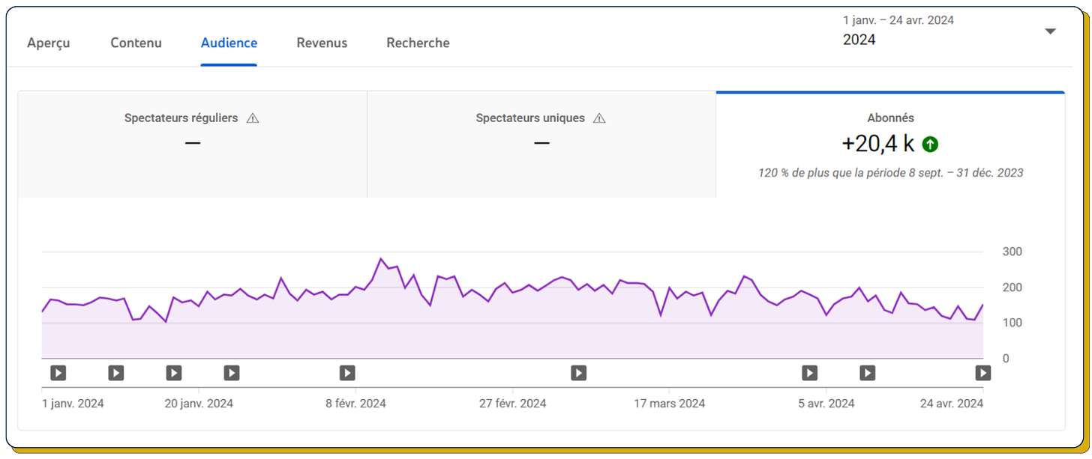Viewport: 1092px width, 459px height.
Task: Click the 27 févr. 2024 axis label
Action: pyautogui.click(x=513, y=404)
